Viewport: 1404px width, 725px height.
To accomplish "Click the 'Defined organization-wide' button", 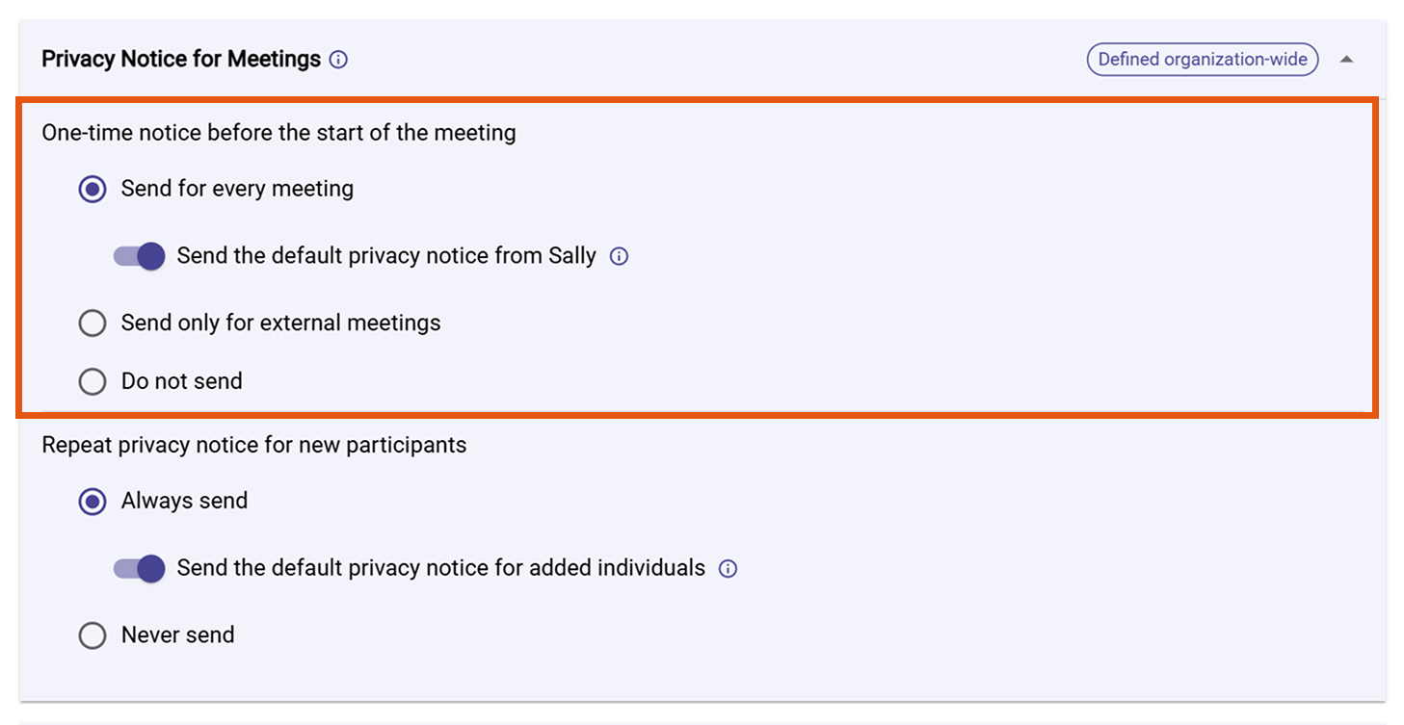I will (1202, 59).
